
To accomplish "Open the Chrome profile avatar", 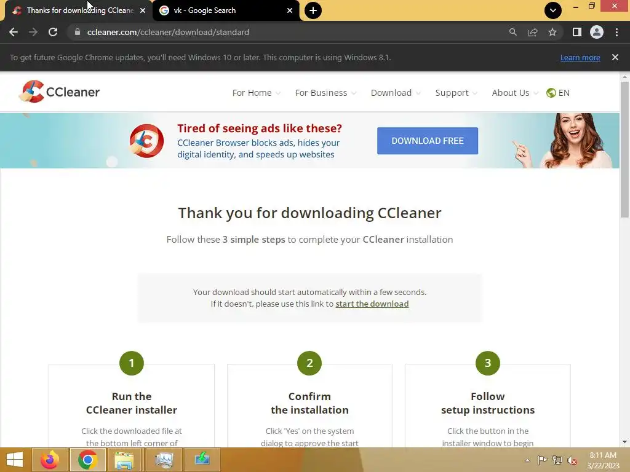I will (597, 32).
